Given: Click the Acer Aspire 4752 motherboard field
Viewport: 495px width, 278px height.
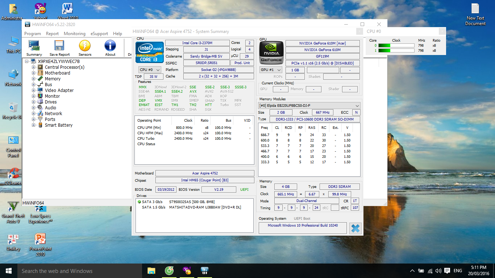Looking at the screenshot, I should [205, 173].
